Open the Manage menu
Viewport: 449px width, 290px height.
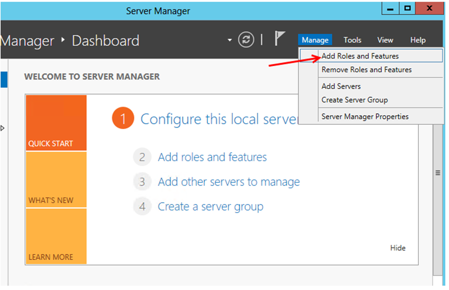(315, 40)
